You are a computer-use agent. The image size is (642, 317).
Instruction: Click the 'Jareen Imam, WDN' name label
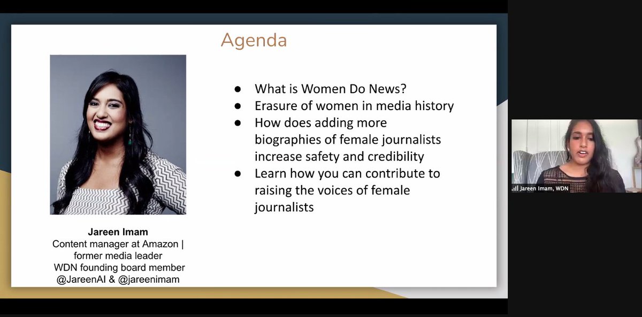[545, 188]
